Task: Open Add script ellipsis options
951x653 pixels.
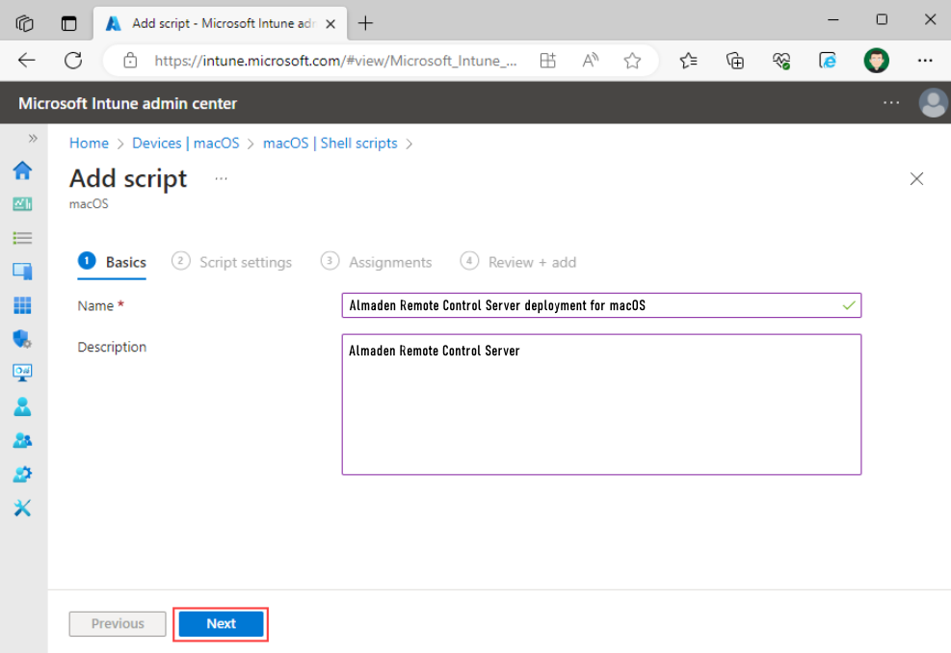Action: tap(221, 178)
